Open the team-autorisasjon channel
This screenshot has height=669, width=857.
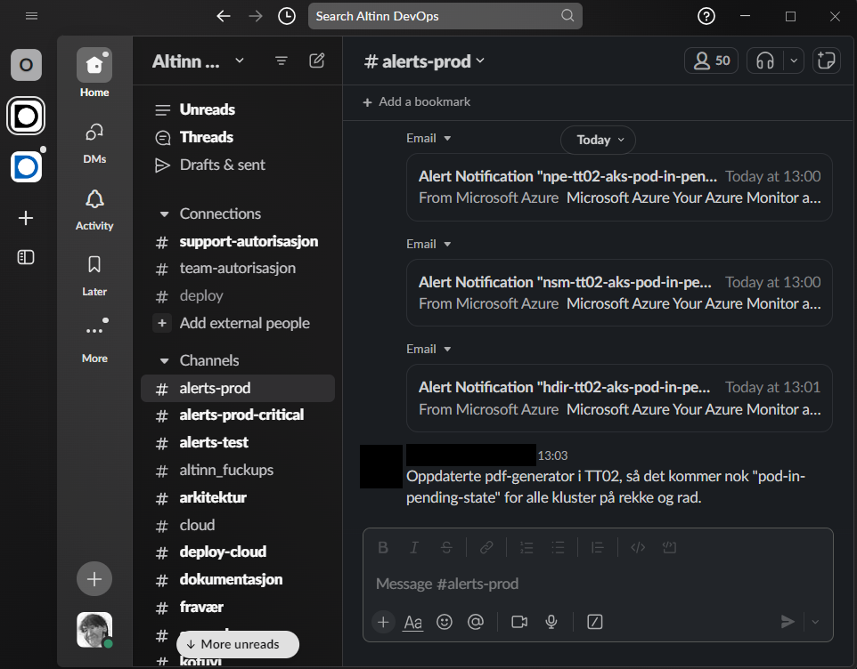point(237,269)
